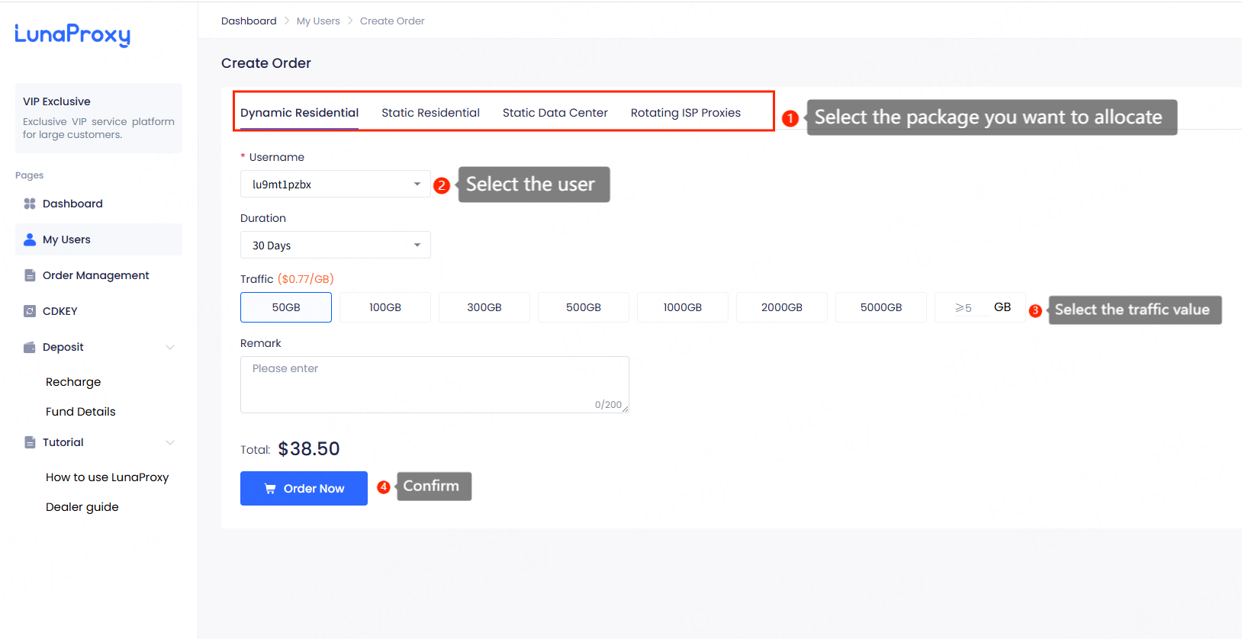1242x639 pixels.
Task: Click the Deposit wallet icon
Action: click(x=30, y=347)
